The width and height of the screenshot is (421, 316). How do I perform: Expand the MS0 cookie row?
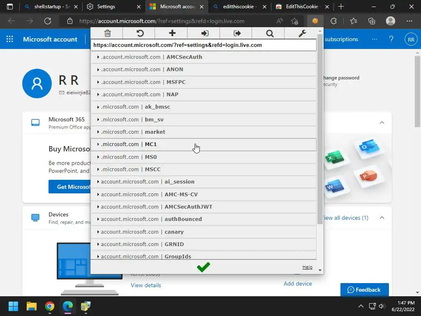[204, 157]
